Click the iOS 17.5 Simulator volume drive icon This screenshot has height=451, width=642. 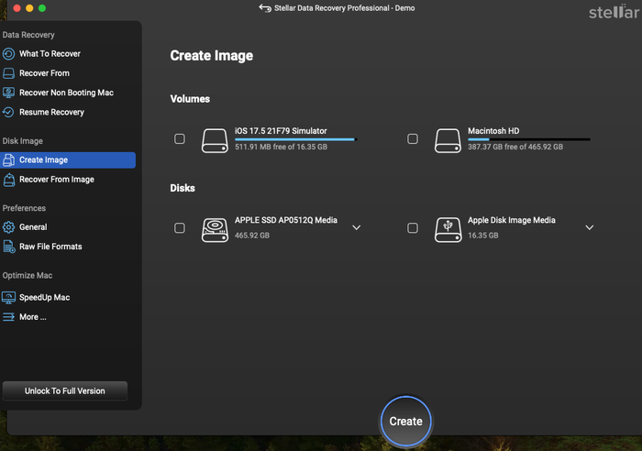(x=215, y=140)
